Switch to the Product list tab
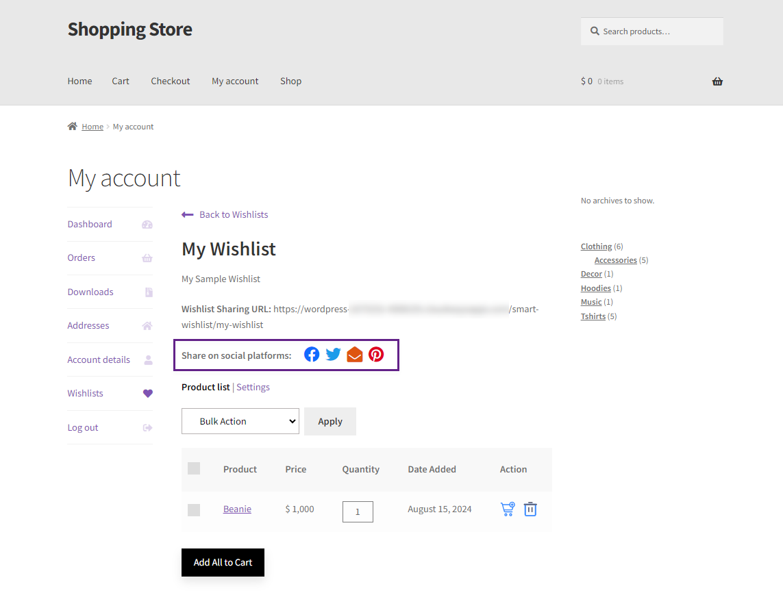Image resolution: width=783 pixels, height=606 pixels. 206,388
